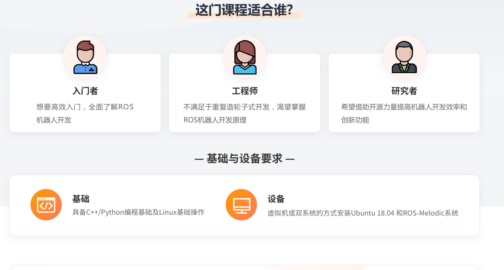The image size is (504, 270).
Task: Click the 基础与设备要求 section heading
Action: [244, 159]
